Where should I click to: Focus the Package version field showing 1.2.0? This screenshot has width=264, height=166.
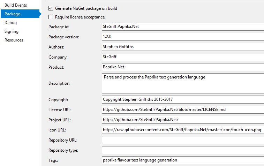click(x=183, y=37)
